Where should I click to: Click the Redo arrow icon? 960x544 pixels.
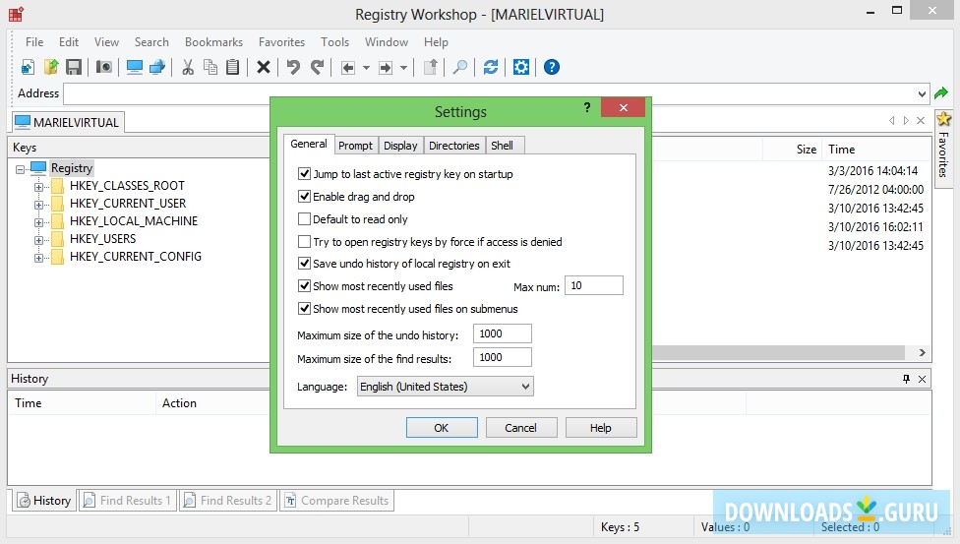tap(317, 67)
